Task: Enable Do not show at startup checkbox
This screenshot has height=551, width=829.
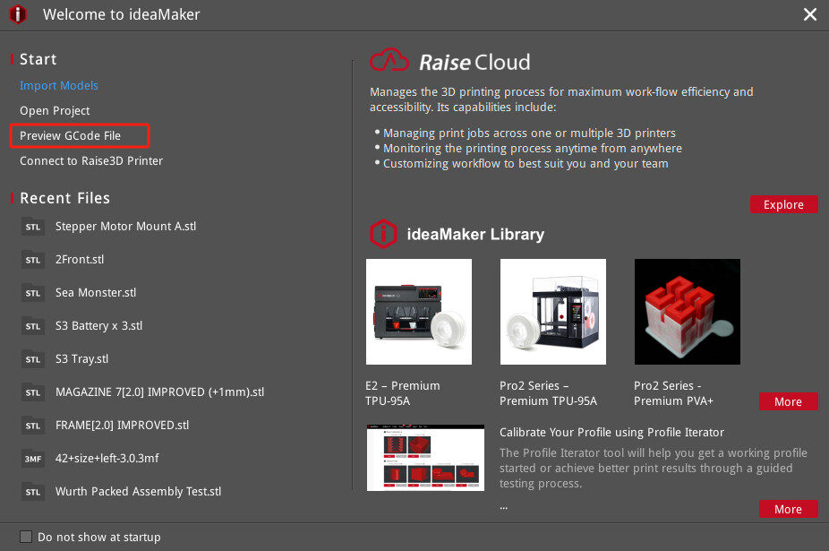Action: [26, 537]
